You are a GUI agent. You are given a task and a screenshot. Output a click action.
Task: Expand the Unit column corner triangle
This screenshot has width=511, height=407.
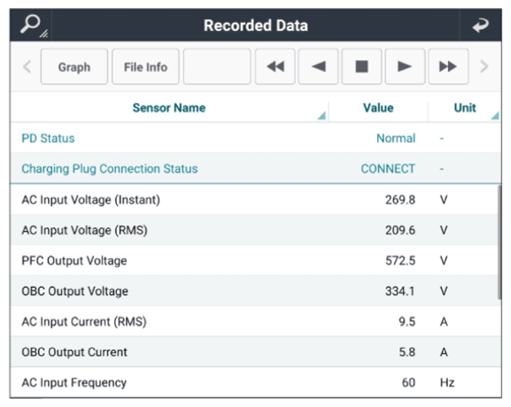pyautogui.click(x=495, y=116)
